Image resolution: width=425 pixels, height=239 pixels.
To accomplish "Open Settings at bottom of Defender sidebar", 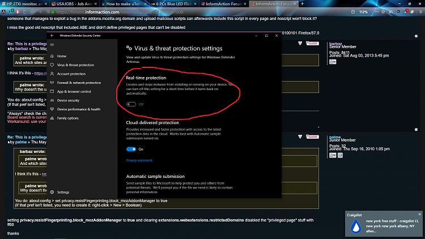I will tap(63, 192).
